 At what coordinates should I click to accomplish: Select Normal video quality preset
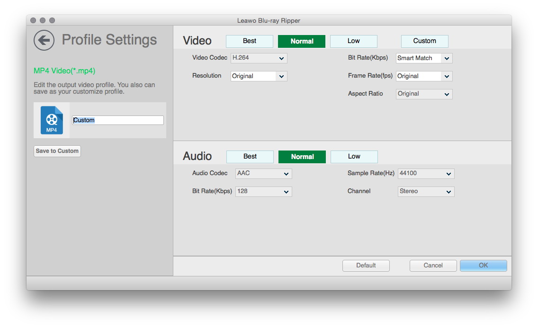tap(302, 41)
